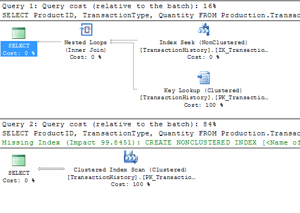Click arrow between SELECT and Nested Loops
Viewport: 300px width, 213px height.
(x=50, y=42)
